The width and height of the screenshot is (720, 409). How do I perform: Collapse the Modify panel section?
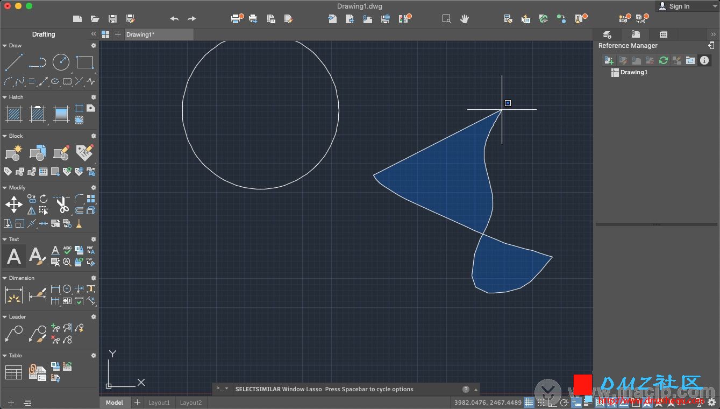point(4,188)
